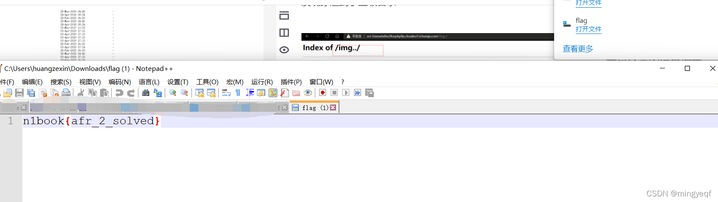Screen dimensions: 718x202
Task: Open the 运行(R) menu
Action: (x=262, y=82)
